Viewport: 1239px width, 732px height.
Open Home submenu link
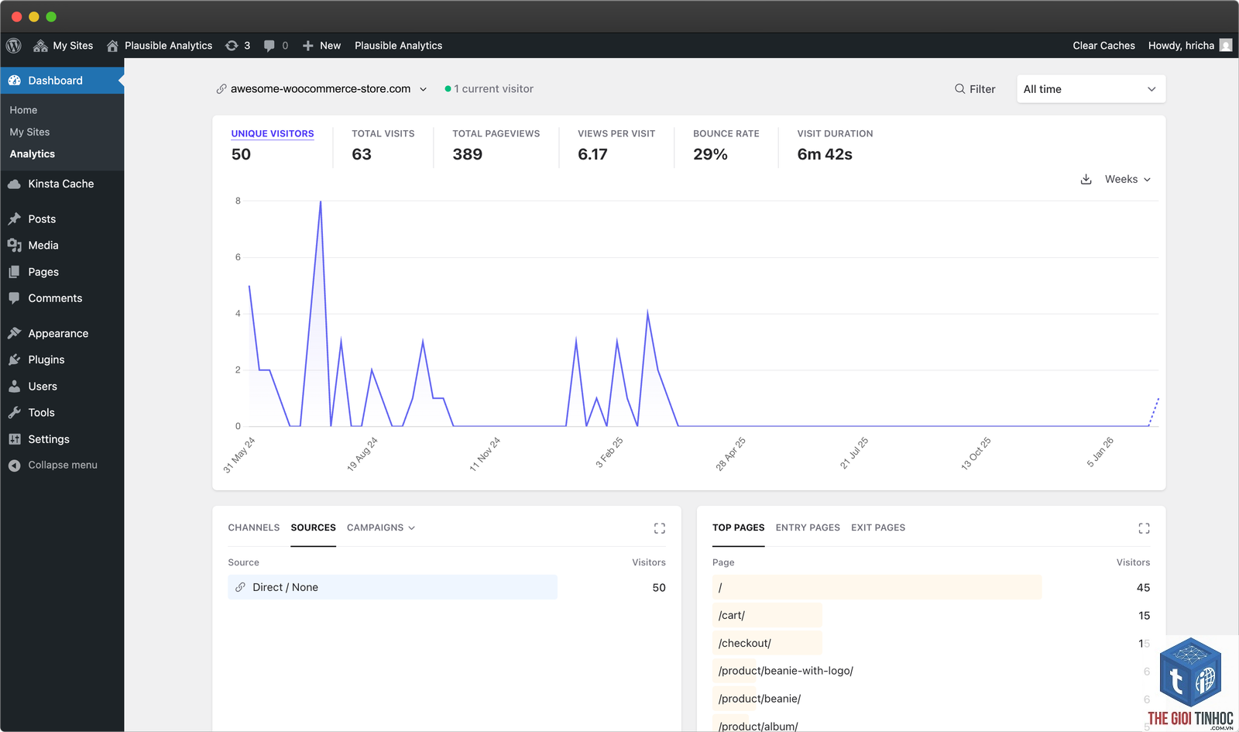coord(23,110)
